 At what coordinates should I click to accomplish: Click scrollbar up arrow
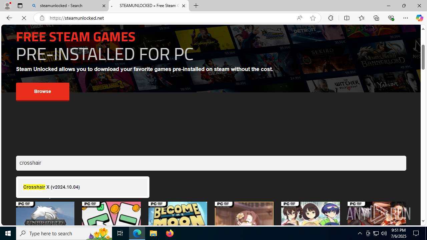(423, 29)
